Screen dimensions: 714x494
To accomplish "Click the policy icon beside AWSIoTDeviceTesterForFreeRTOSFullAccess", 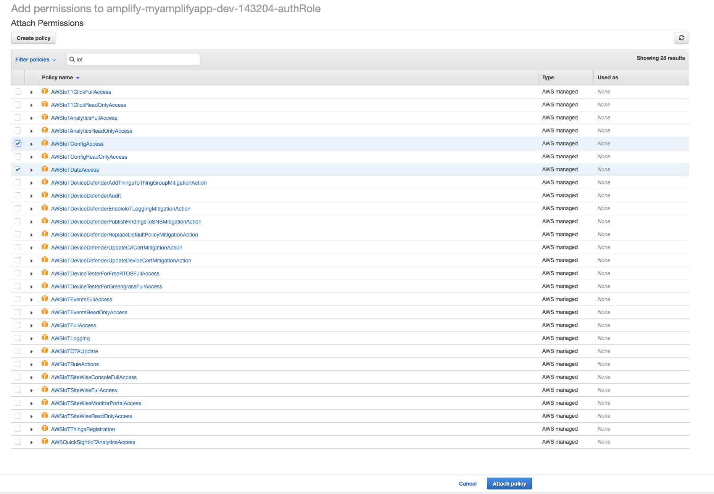I will [45, 273].
